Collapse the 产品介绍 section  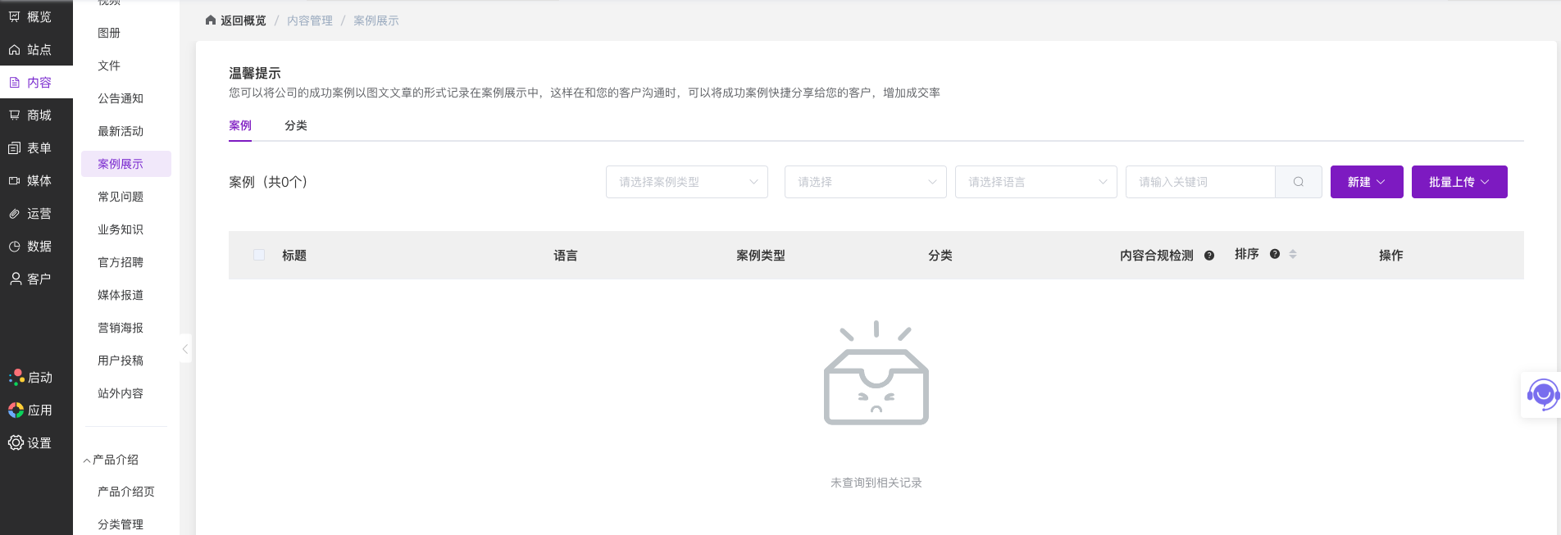(x=111, y=460)
